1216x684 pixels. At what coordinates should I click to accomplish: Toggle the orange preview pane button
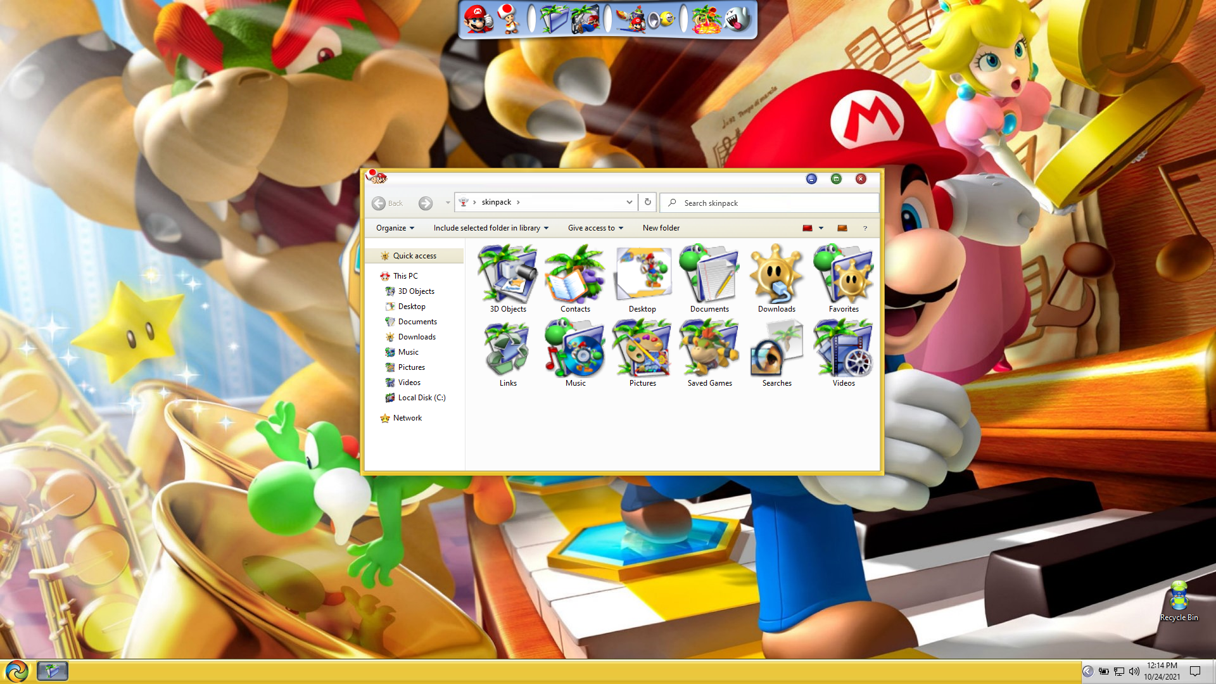[x=842, y=228]
